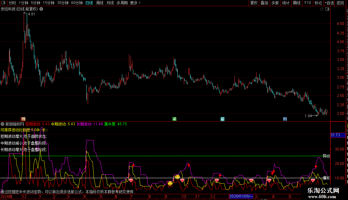The image size is (348, 200).
Task: Click the 1.94 low price label
Action: coord(308,116)
